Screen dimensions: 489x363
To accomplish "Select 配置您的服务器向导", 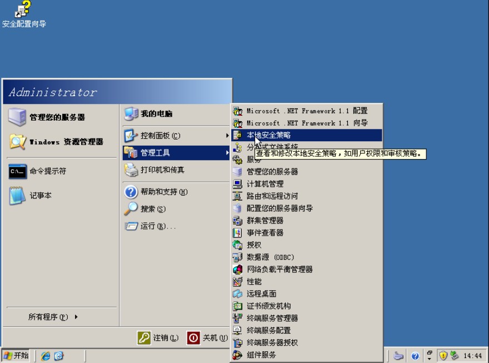I will point(307,208).
